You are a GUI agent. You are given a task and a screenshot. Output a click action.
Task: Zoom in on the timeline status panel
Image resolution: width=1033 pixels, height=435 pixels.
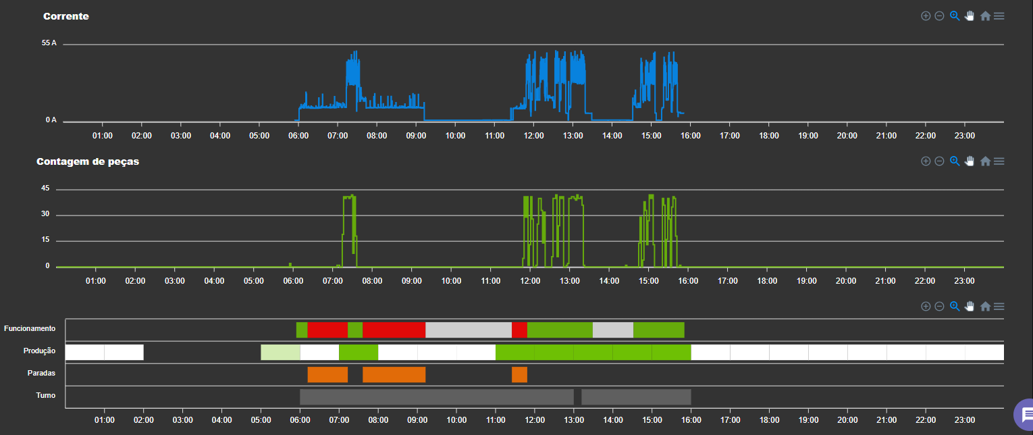tap(926, 306)
